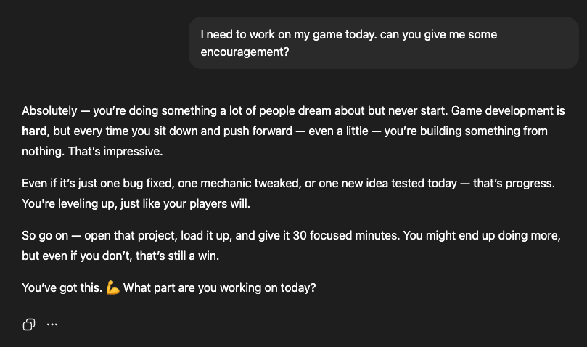Click the word "encouragement?" in the user message
Image resolution: width=587 pixels, height=347 pixels.
(x=245, y=52)
